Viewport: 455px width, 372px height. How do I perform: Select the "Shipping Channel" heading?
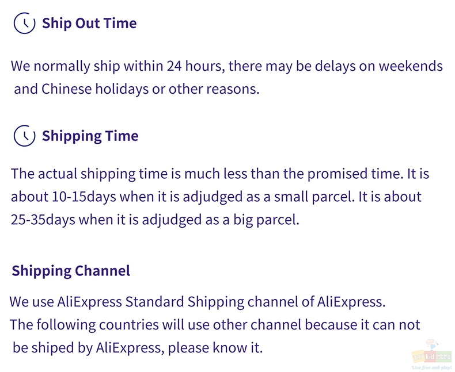[x=71, y=271]
